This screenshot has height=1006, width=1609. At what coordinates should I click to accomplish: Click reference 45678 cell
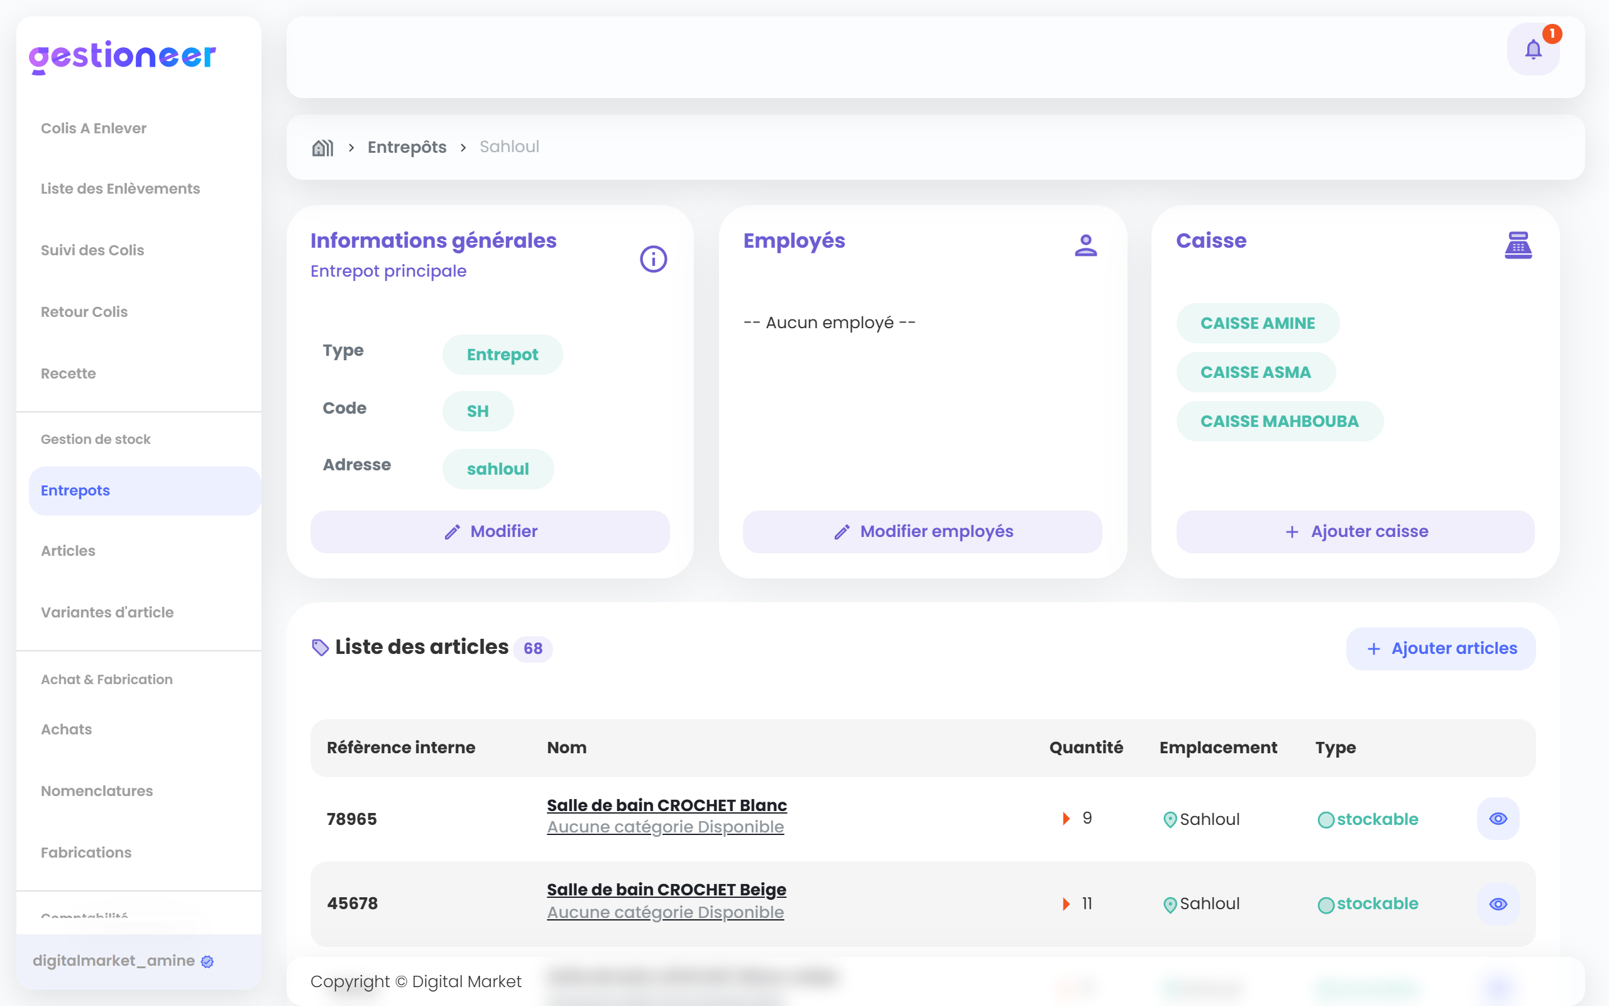353,904
